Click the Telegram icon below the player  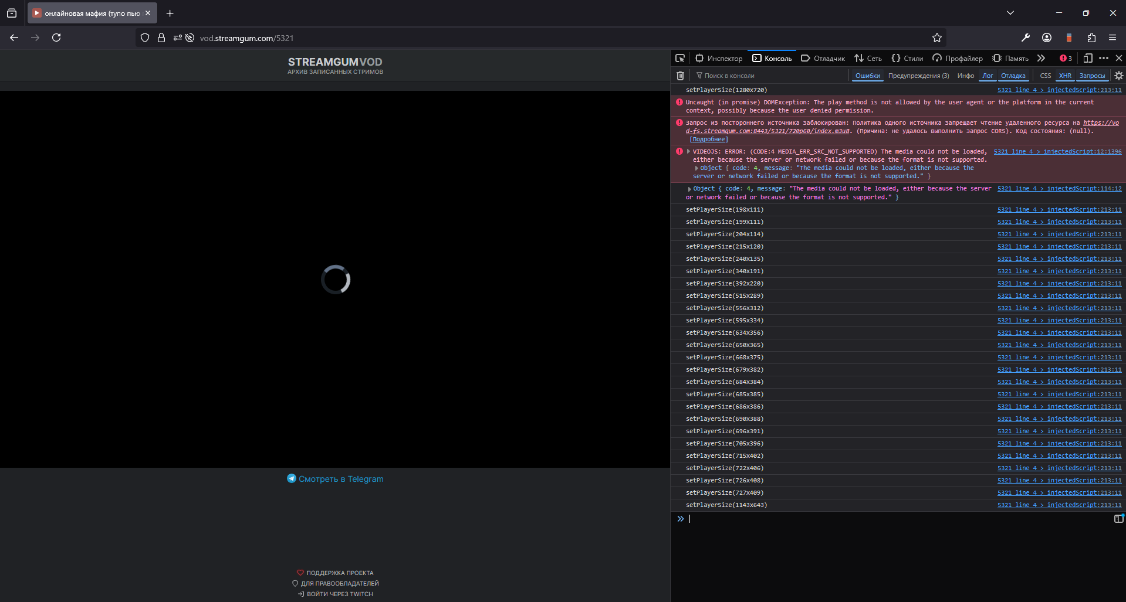point(292,478)
